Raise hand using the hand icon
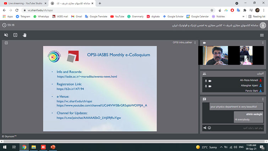The height and width of the screenshot is (151, 268). pyautogui.click(x=25, y=35)
